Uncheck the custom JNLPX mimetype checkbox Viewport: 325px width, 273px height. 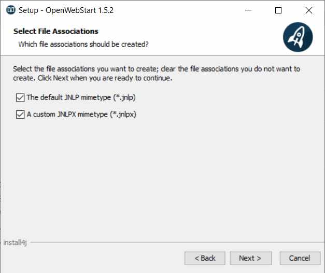[x=20, y=114]
